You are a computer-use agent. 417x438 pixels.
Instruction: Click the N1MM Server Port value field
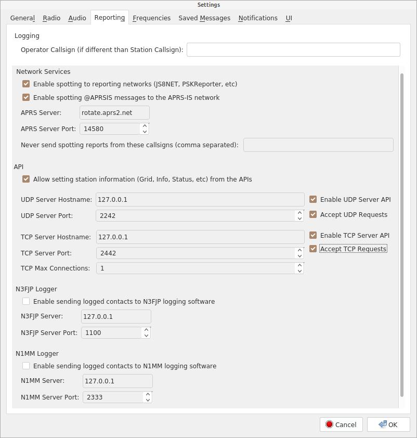(113, 397)
